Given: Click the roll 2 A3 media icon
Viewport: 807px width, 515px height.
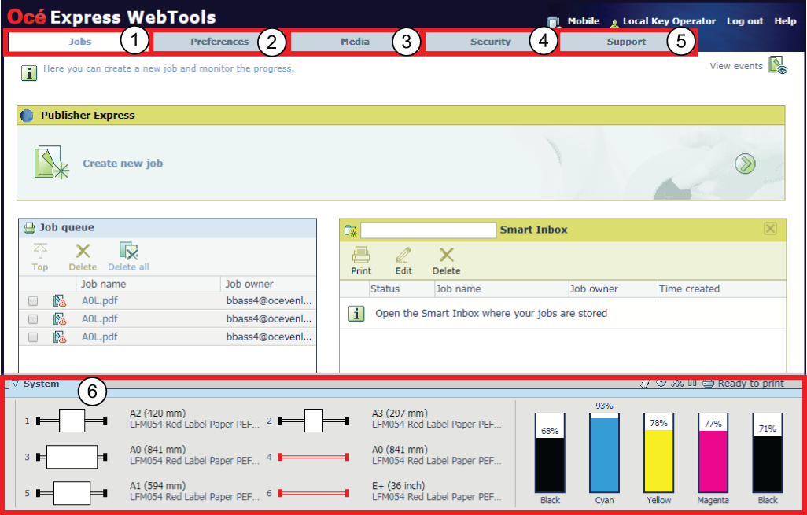Looking at the screenshot, I should pos(314,421).
